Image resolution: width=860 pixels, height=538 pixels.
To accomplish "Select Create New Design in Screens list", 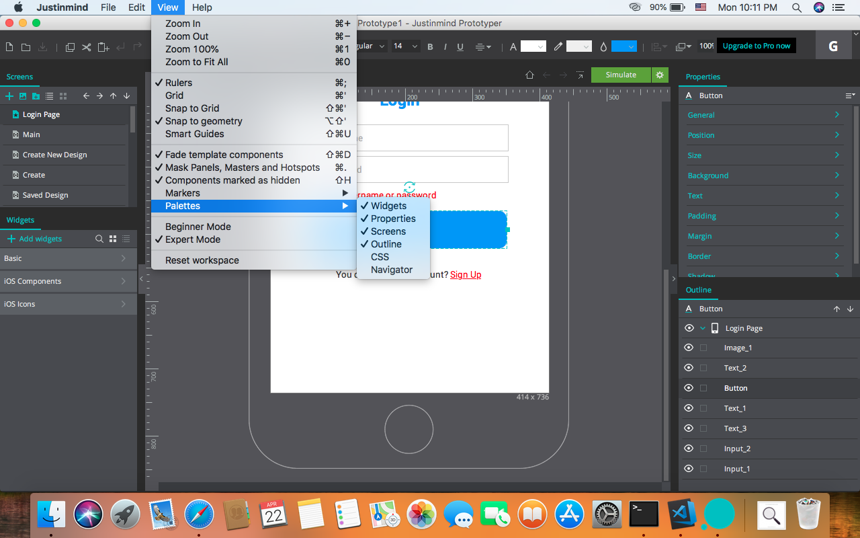I will tap(55, 155).
